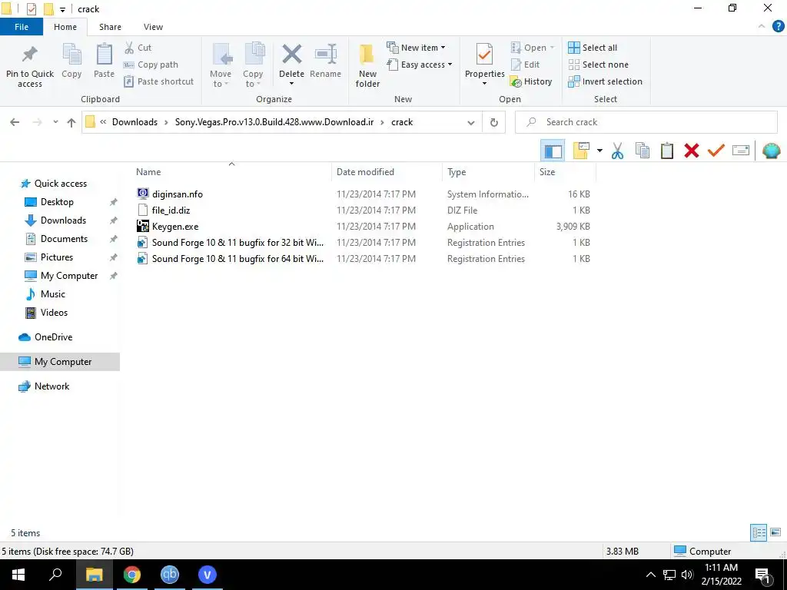Click the copy toolbar icon beside scissors
This screenshot has height=590, width=787.
[643, 151]
